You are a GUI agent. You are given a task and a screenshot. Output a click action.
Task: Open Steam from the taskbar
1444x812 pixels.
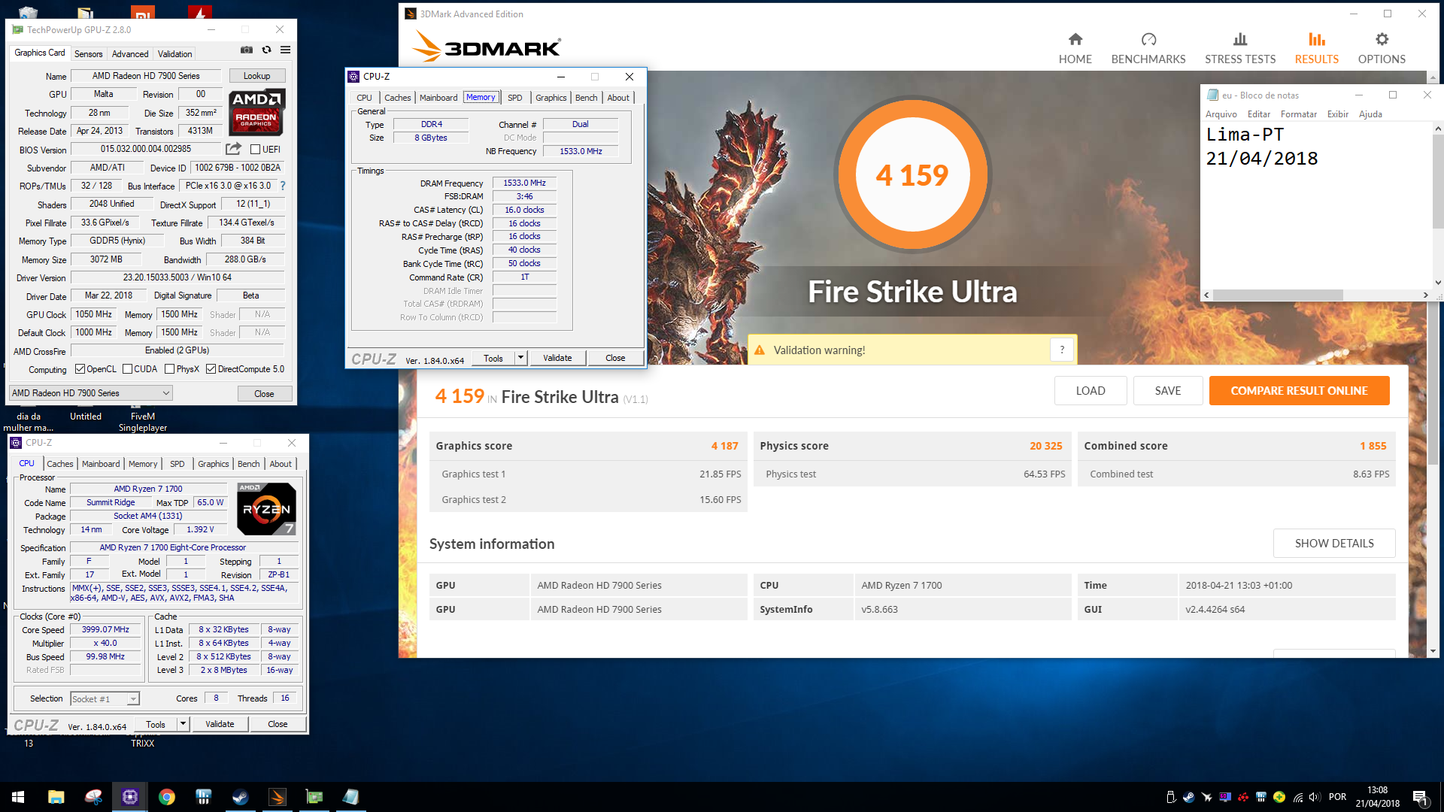coord(241,797)
